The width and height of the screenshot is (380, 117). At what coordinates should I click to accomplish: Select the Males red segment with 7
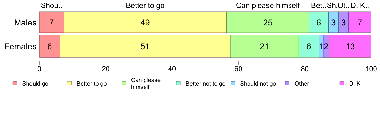(x=51, y=22)
